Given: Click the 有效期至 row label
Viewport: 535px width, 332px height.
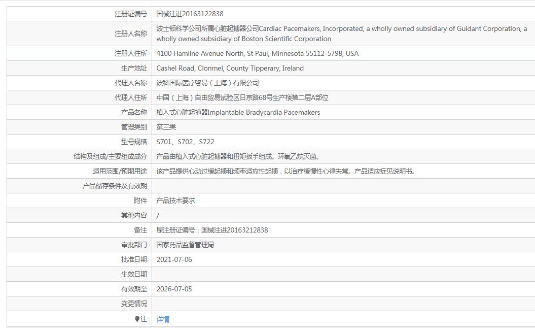Looking at the screenshot, I should click(134, 288).
